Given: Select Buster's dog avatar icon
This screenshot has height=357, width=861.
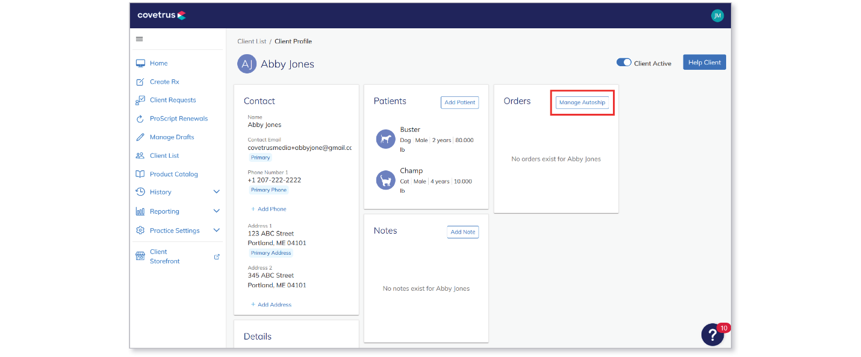Looking at the screenshot, I should click(386, 139).
